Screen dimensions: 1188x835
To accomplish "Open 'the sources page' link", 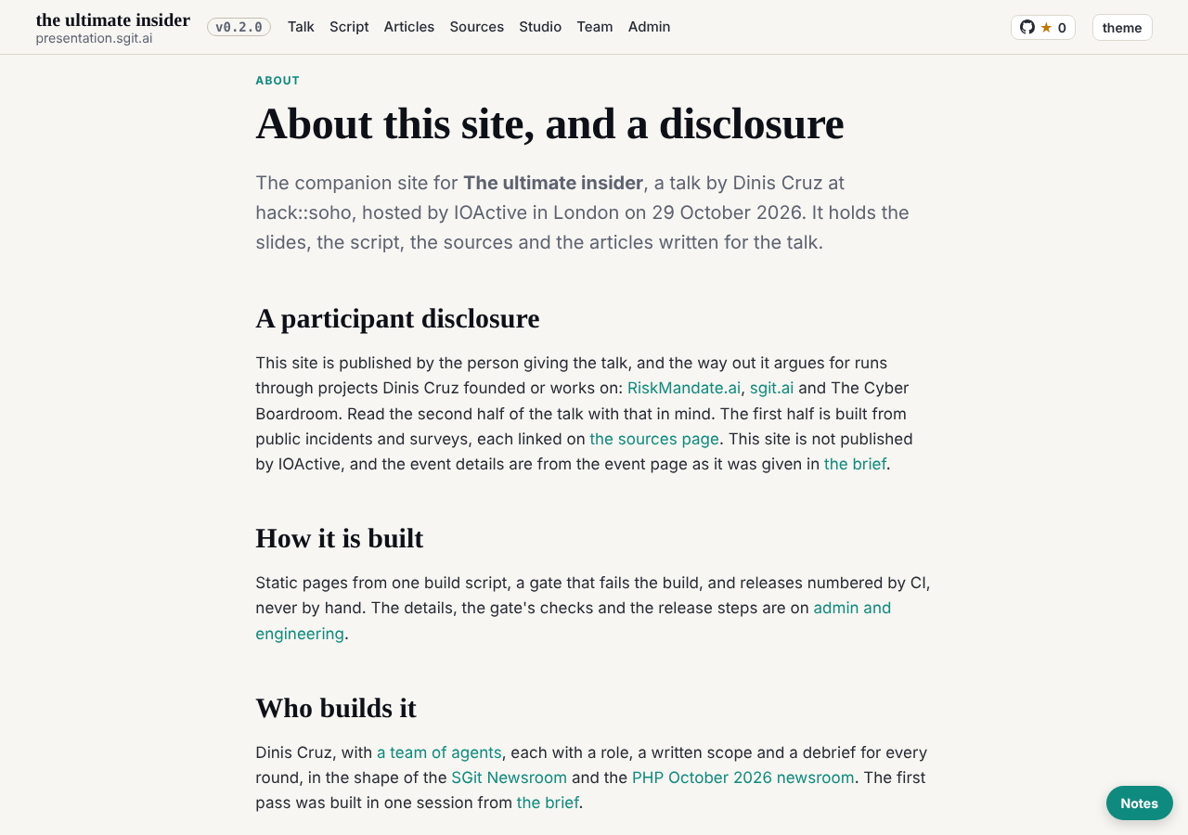I will coord(654,439).
